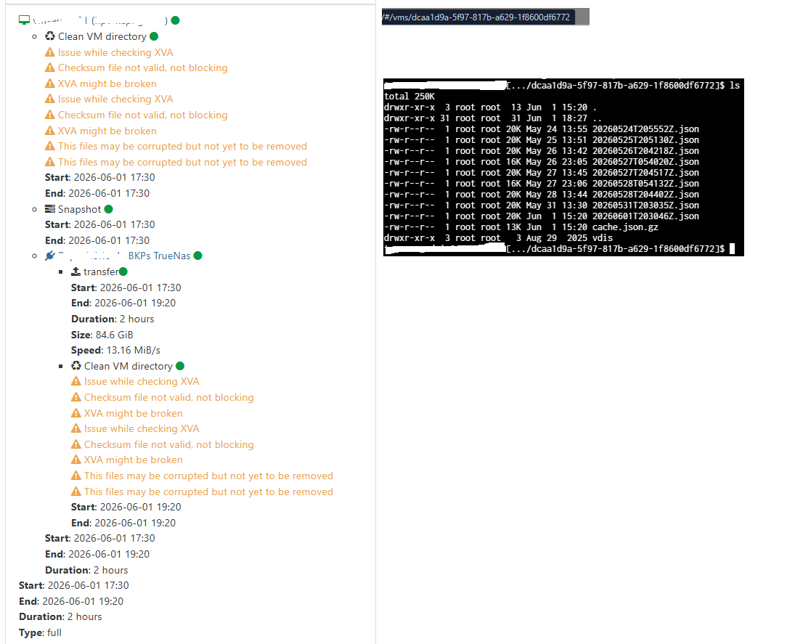795x644 pixels.
Task: Click 20260526T204218Z.json in the terminal
Action: point(645,150)
